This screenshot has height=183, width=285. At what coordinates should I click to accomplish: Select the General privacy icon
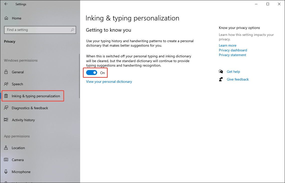pyautogui.click(x=6, y=72)
